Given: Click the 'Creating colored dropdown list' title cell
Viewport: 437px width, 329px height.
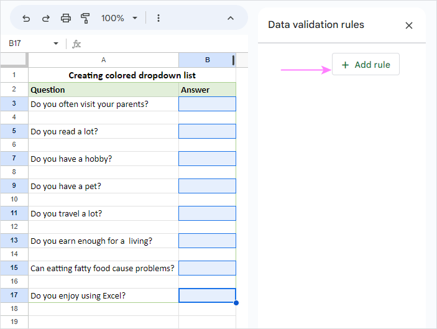Looking at the screenshot, I should (x=132, y=75).
